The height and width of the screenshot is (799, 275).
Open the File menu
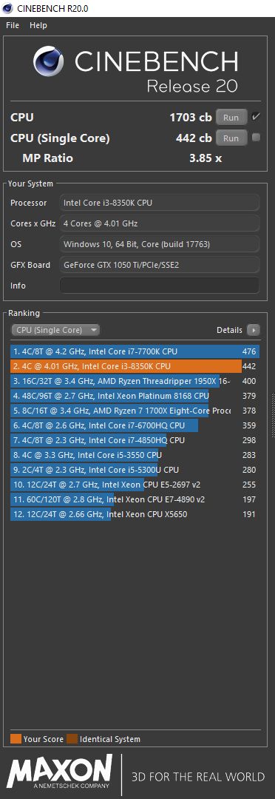click(13, 25)
